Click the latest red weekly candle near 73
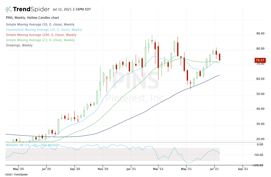Screen dimensions: 271x177 click(220, 57)
